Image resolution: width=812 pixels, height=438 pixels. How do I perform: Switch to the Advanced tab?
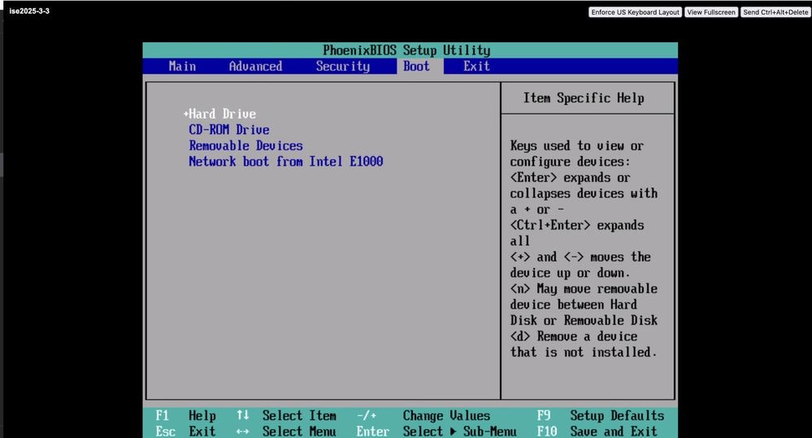(x=255, y=67)
